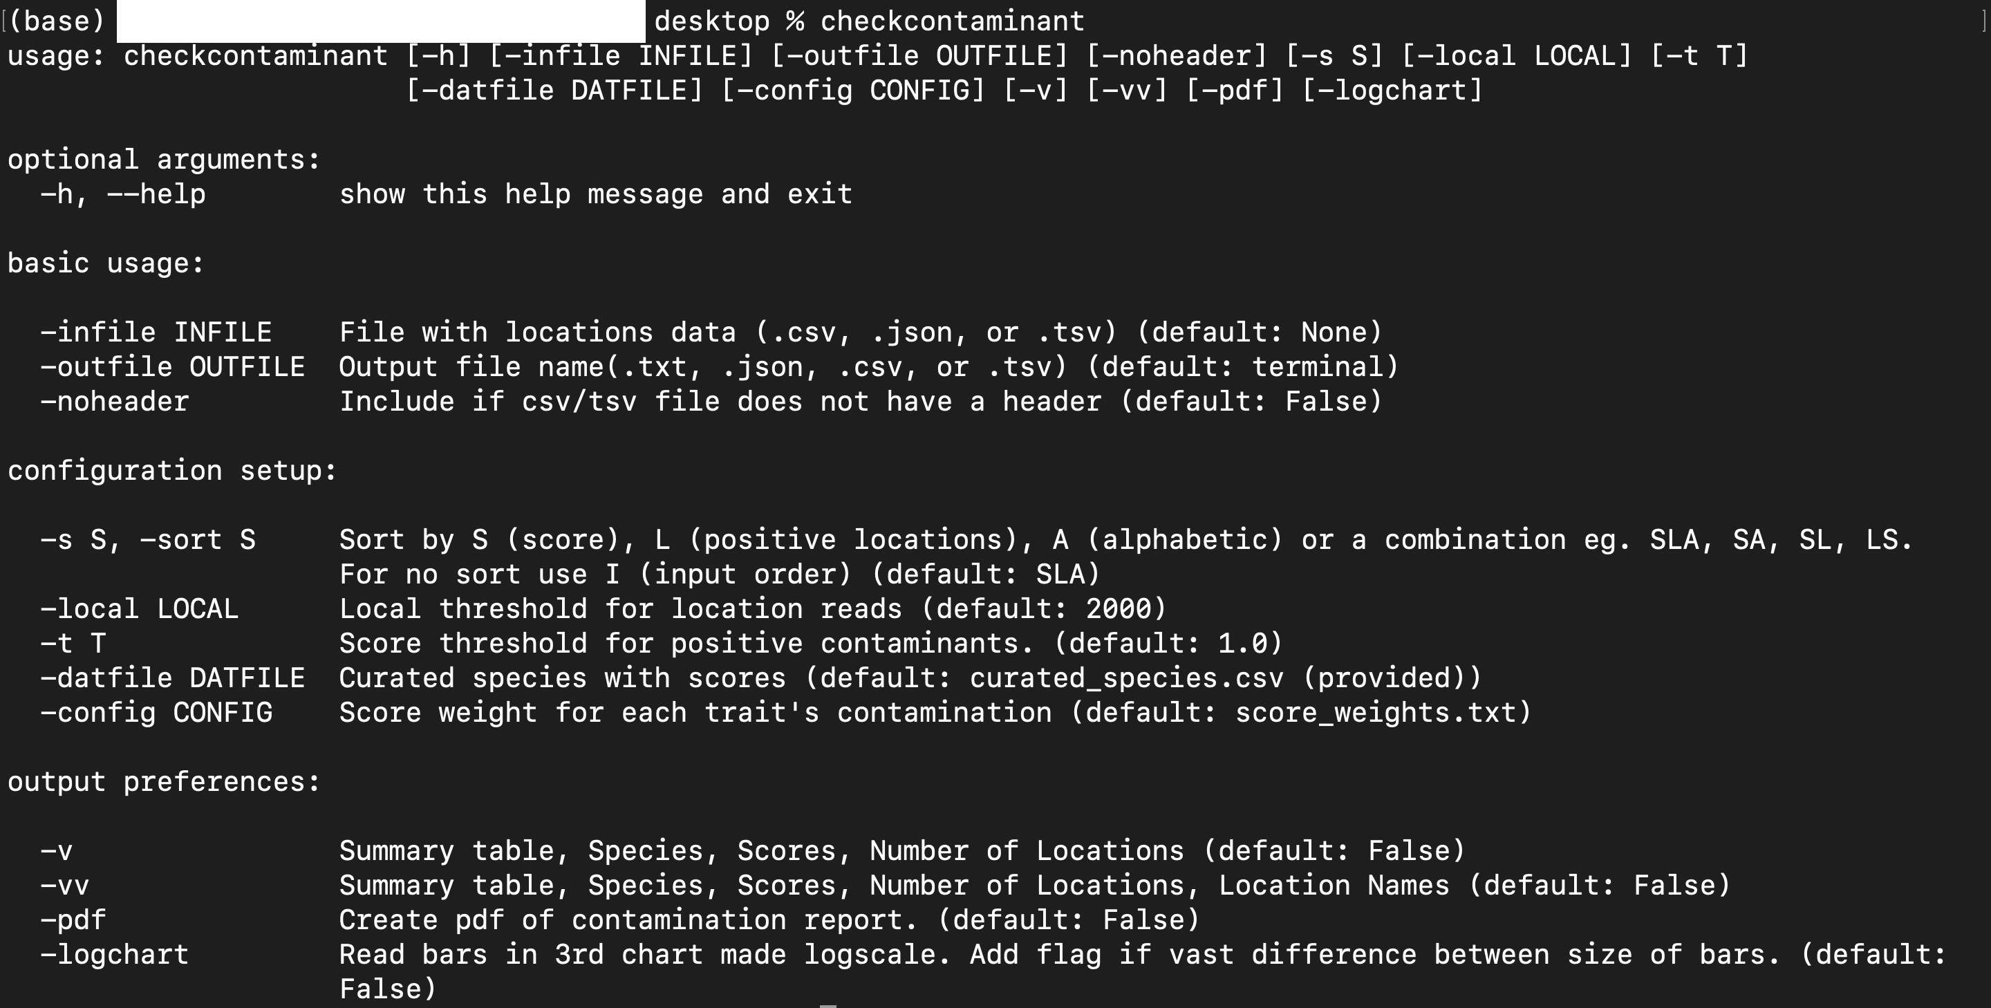Screen dimensions: 1991x1008
Task: Click the '-s S, -sort S' option
Action: 148,539
